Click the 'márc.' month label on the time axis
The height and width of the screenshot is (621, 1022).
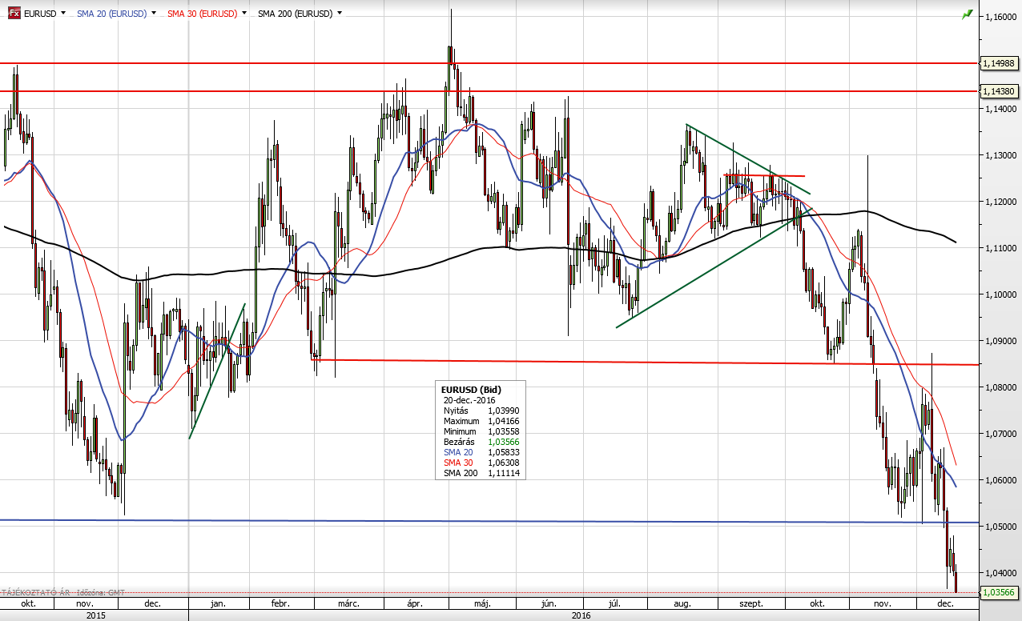[x=349, y=603]
